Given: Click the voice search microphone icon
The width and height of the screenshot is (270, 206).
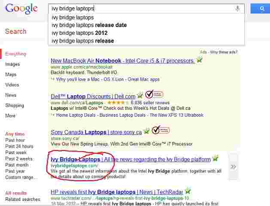Looking at the screenshot, I should [x=237, y=9].
